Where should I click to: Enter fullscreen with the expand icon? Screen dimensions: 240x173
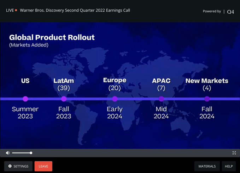234,153
